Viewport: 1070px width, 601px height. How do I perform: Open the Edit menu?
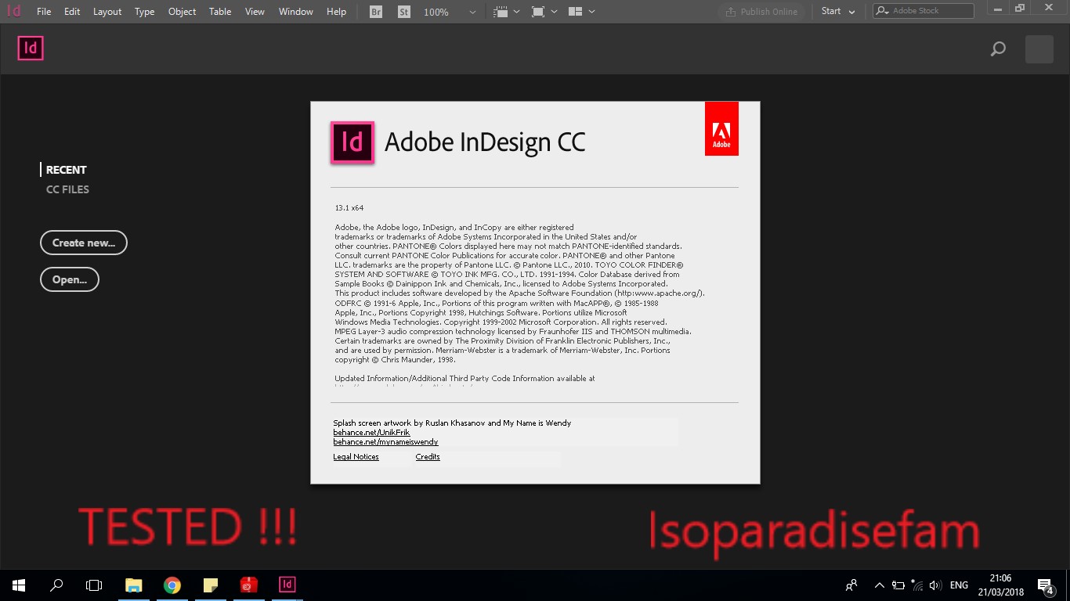(x=72, y=12)
